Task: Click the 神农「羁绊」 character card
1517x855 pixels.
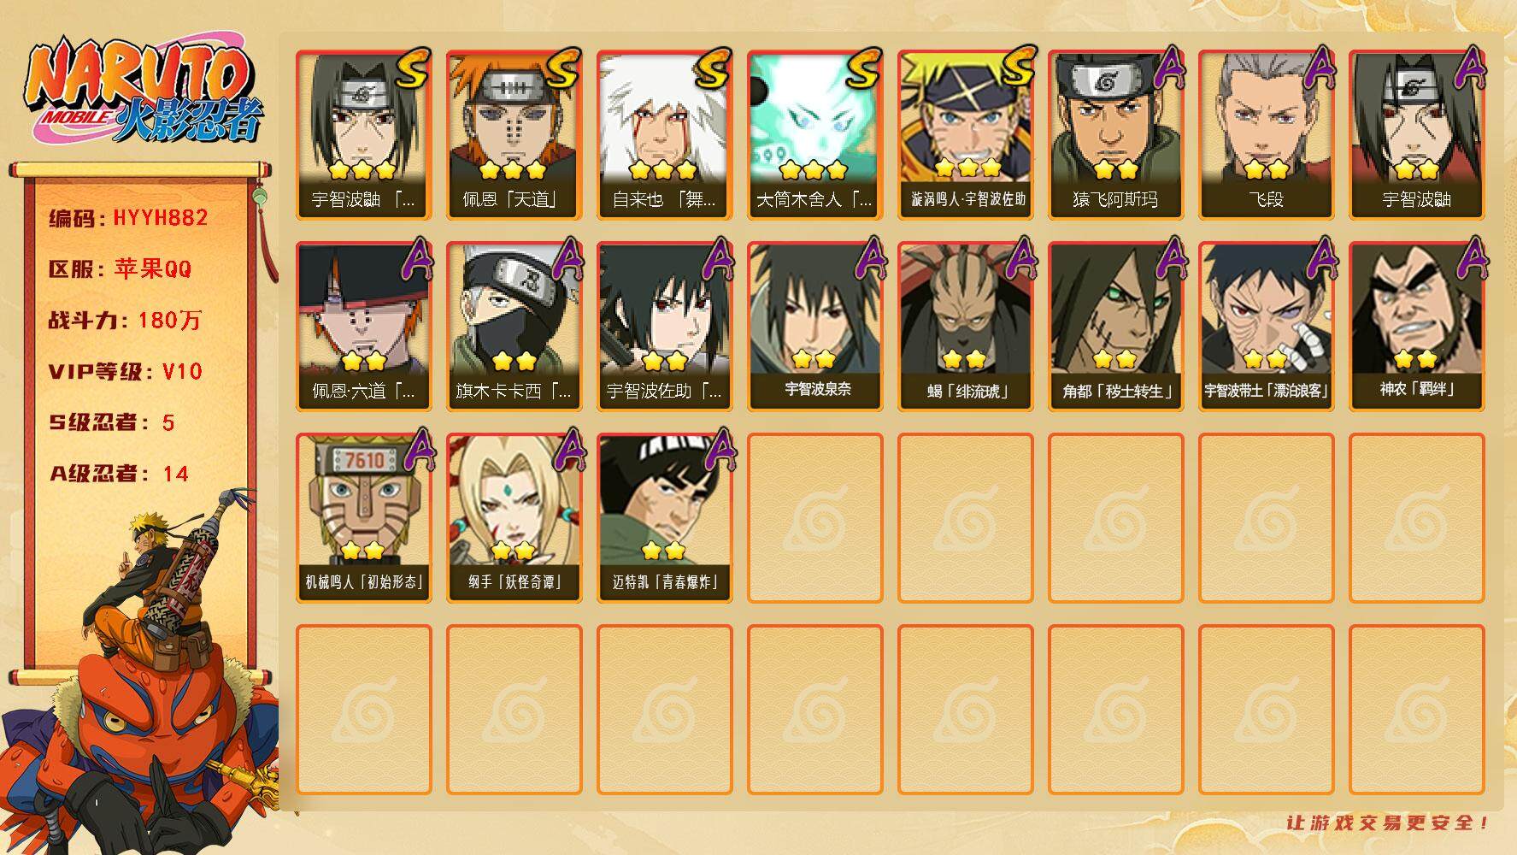Action: pos(1416,327)
